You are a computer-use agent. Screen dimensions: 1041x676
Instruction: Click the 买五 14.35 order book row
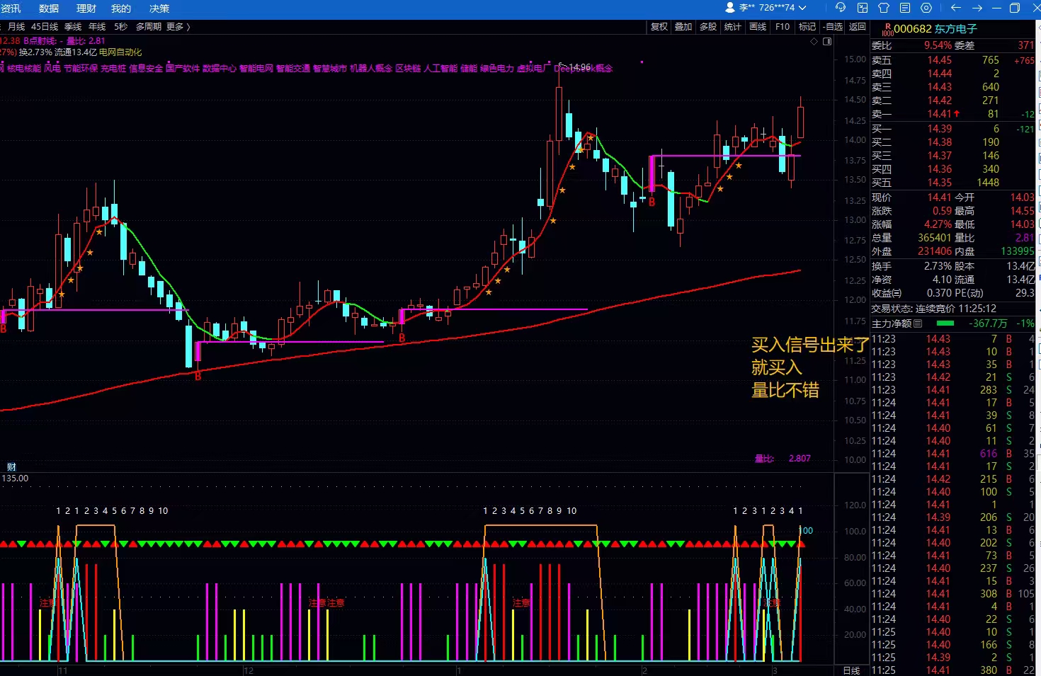(x=952, y=183)
